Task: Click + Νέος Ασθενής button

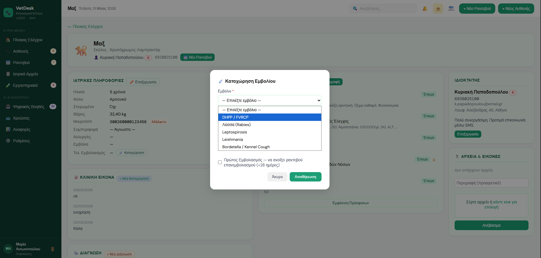Action: tap(516, 9)
